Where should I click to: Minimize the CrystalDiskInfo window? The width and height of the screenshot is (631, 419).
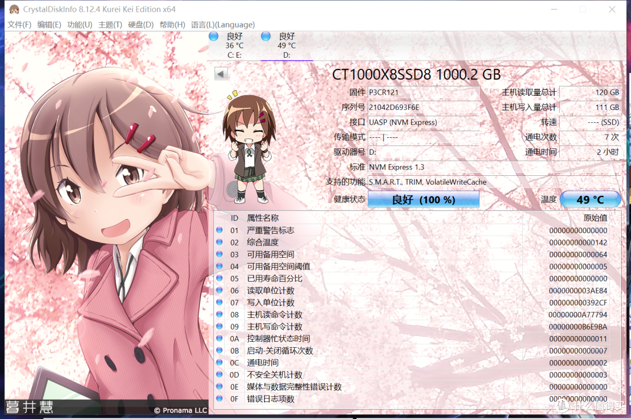click(x=554, y=9)
